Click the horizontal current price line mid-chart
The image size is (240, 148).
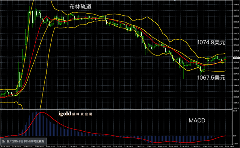pos(116,58)
